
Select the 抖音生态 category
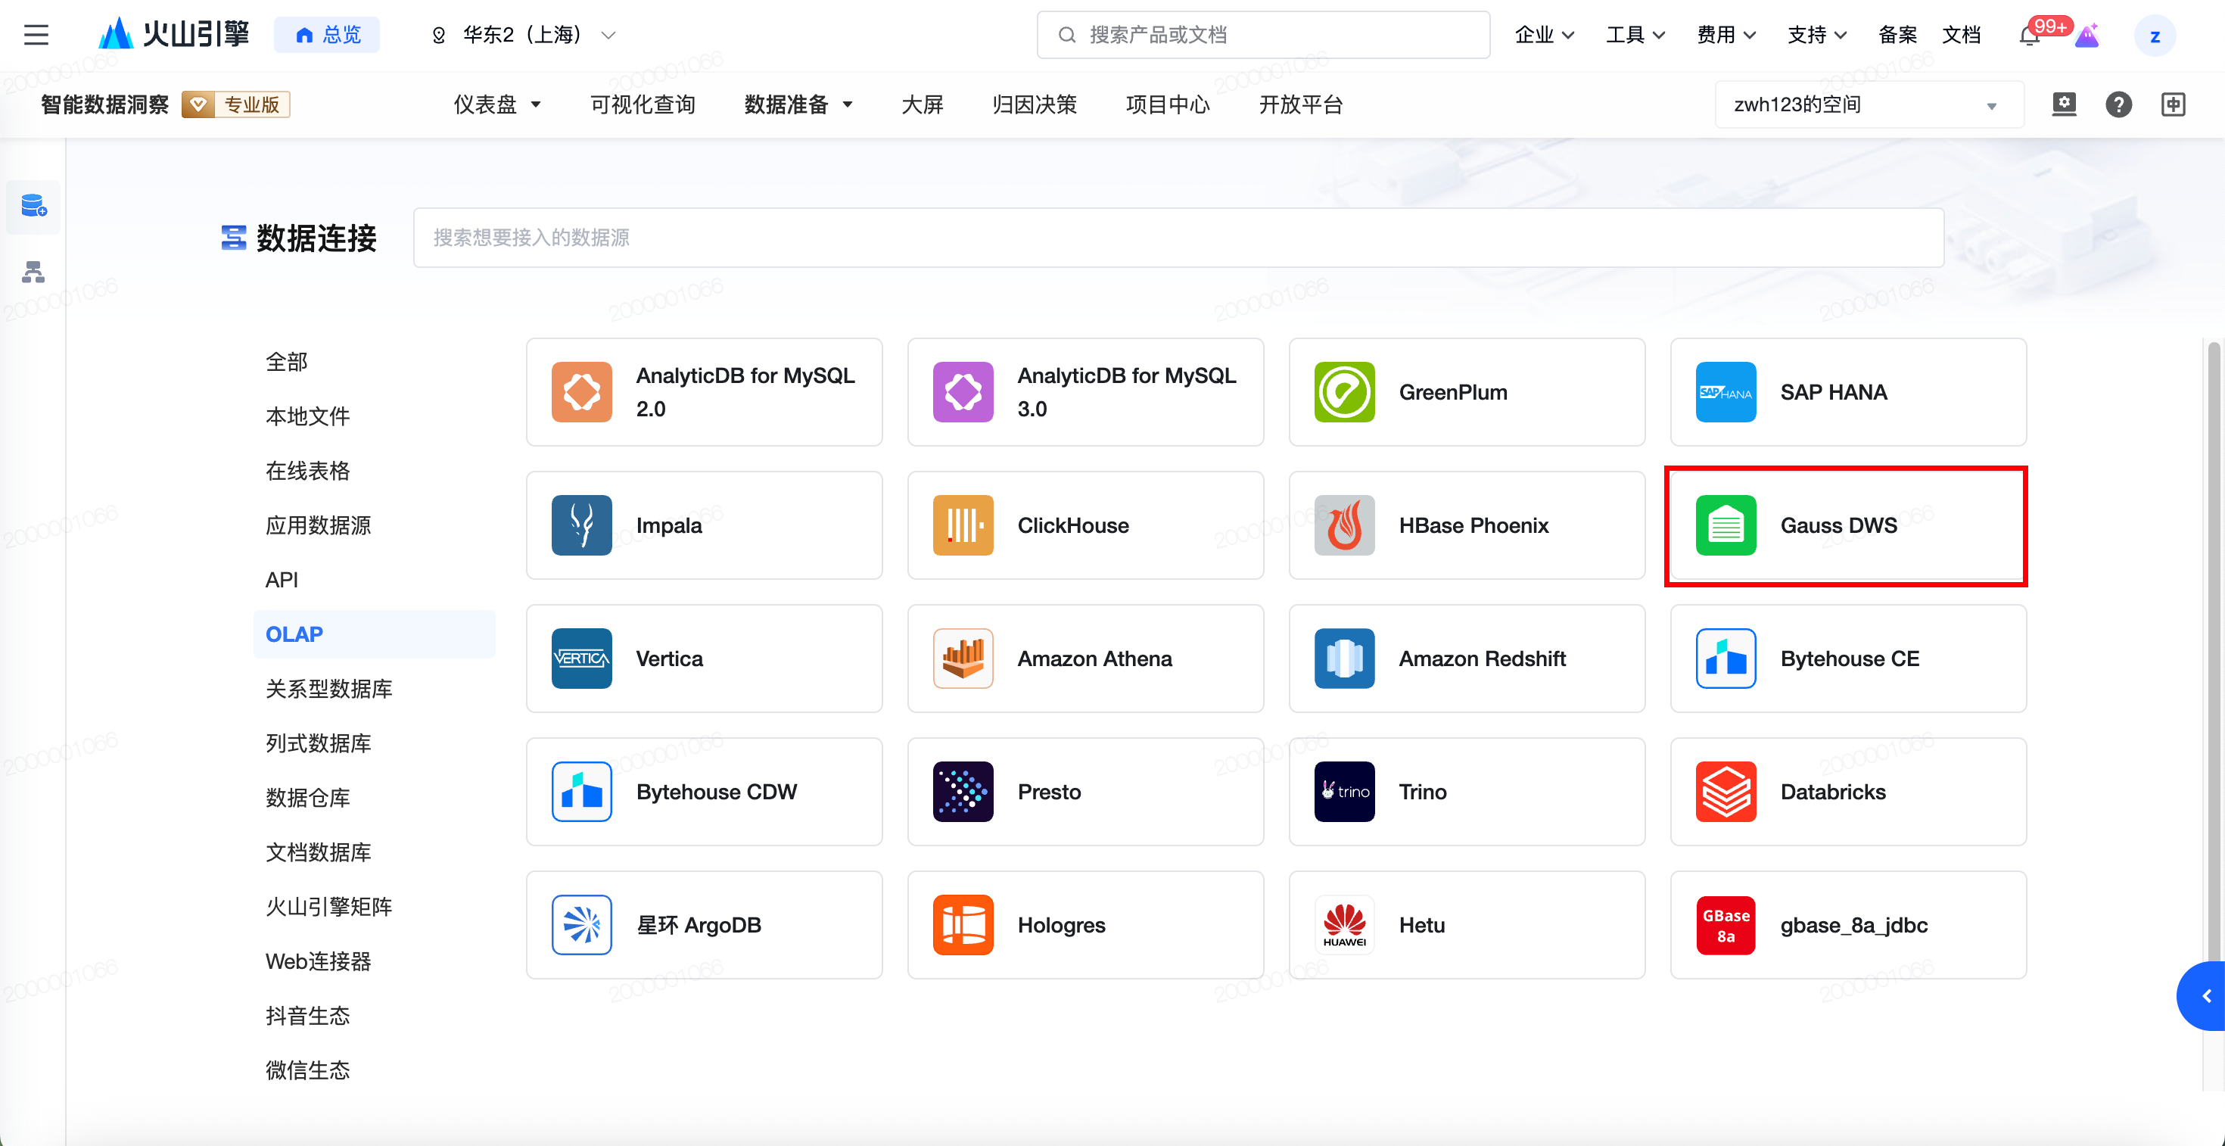[x=307, y=1016]
